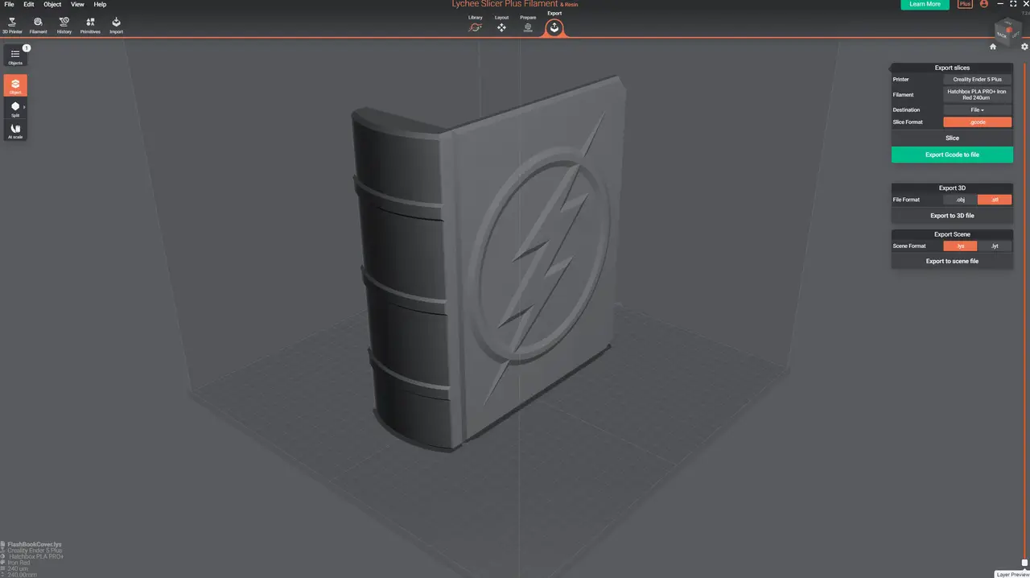Open the Object menu

point(52,4)
